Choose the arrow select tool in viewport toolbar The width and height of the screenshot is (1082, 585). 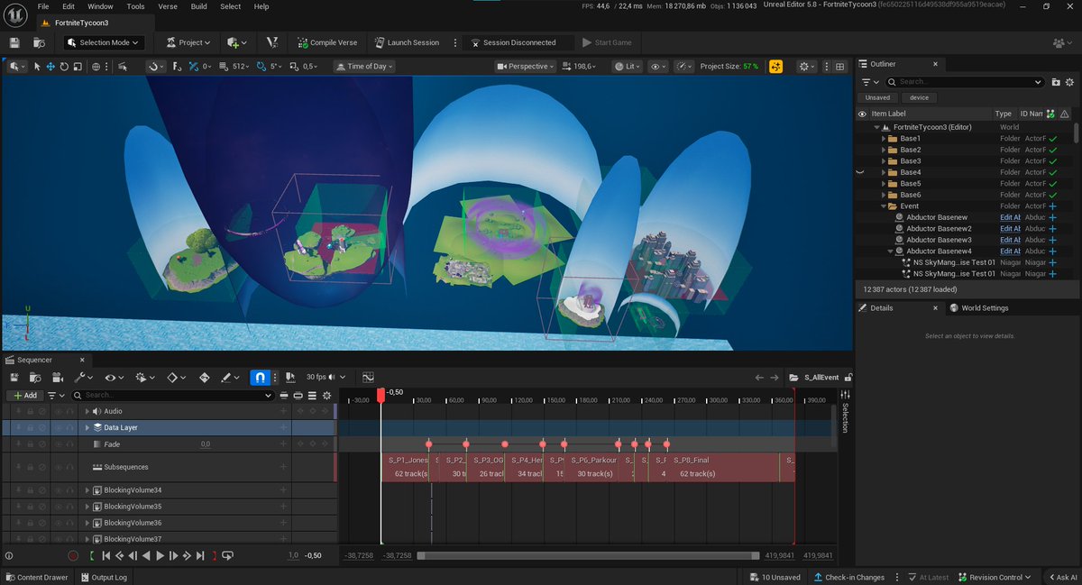tap(37, 66)
